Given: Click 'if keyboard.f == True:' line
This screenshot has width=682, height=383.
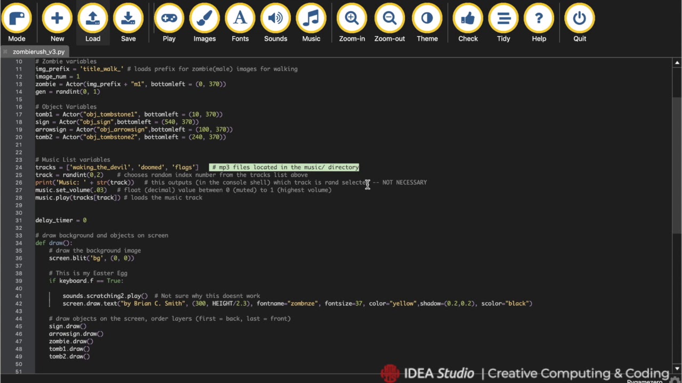Looking at the screenshot, I should [x=86, y=281].
